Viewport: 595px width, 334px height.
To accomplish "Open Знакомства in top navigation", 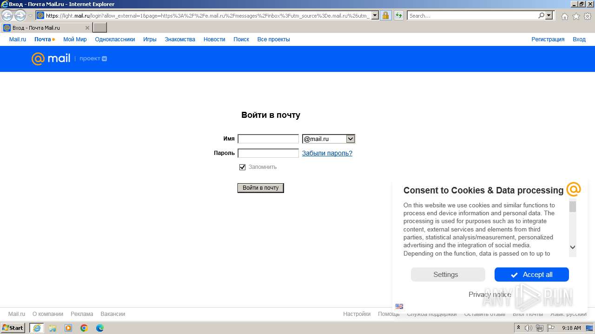I will [180, 39].
